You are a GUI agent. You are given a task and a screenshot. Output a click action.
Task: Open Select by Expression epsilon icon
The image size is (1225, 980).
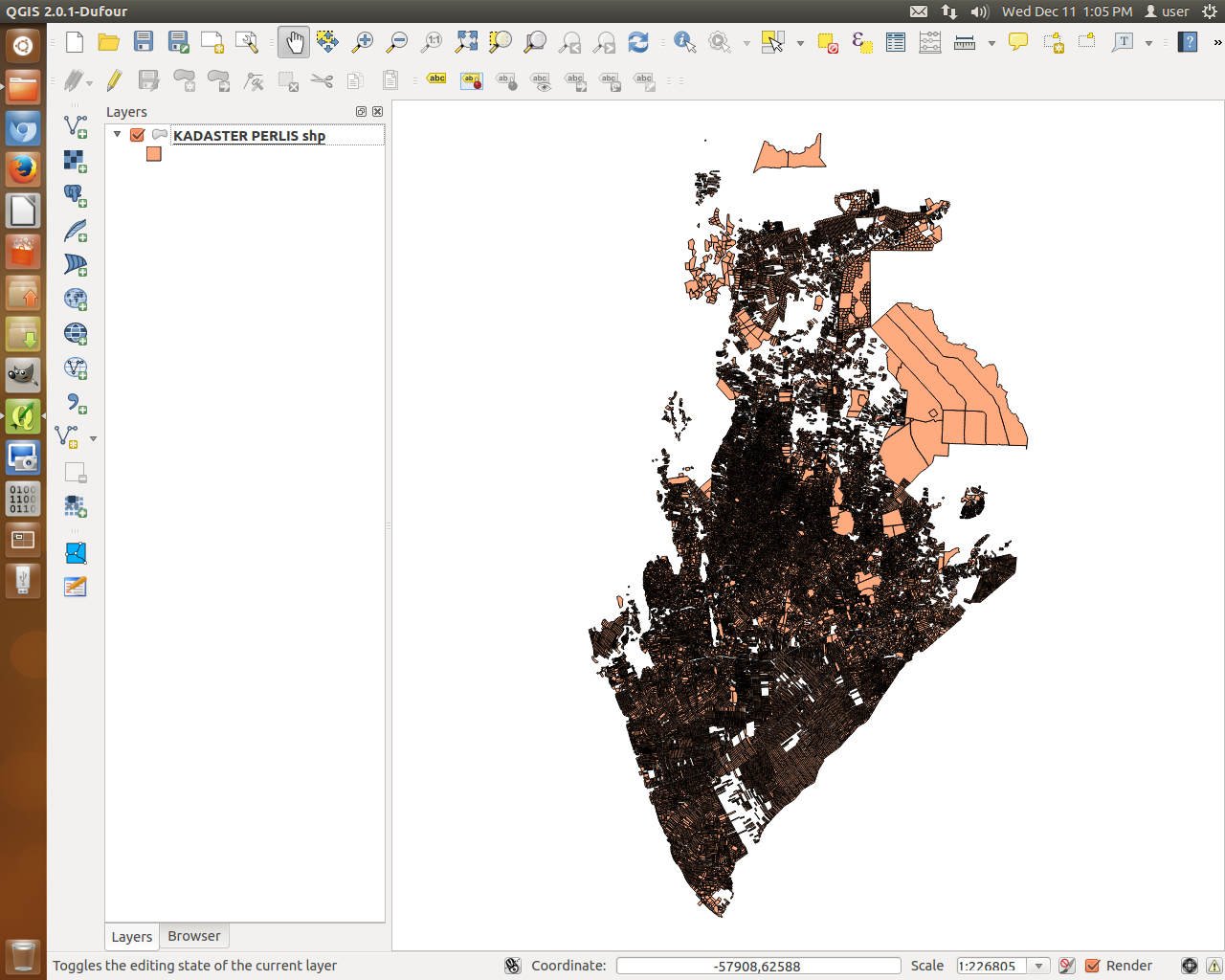(860, 42)
